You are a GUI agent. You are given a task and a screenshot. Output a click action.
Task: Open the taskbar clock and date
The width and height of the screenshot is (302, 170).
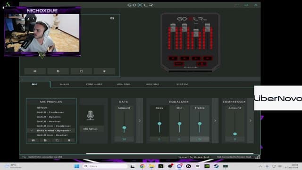coord(292,166)
